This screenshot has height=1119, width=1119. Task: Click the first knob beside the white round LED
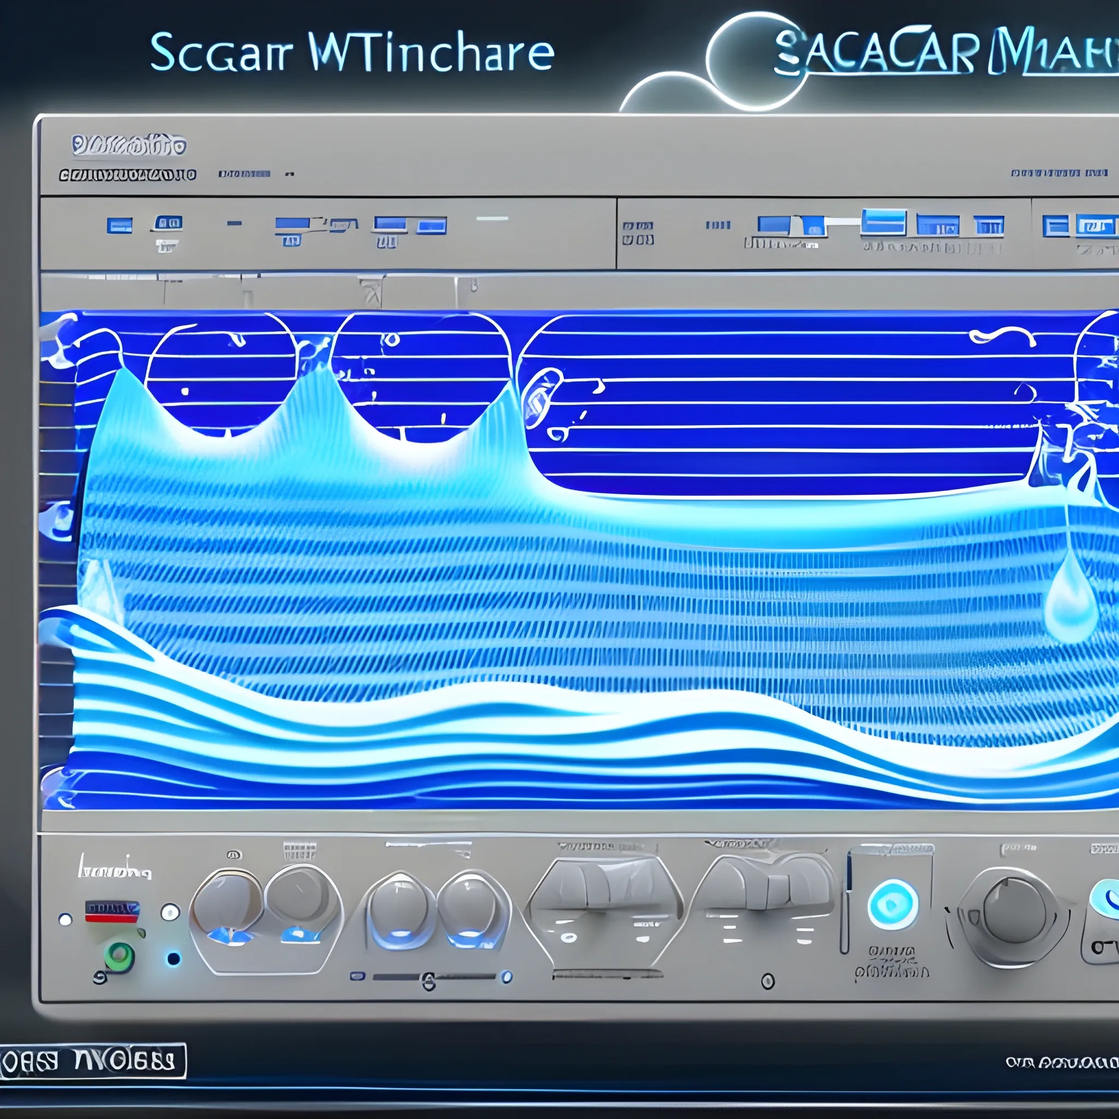[x=228, y=903]
